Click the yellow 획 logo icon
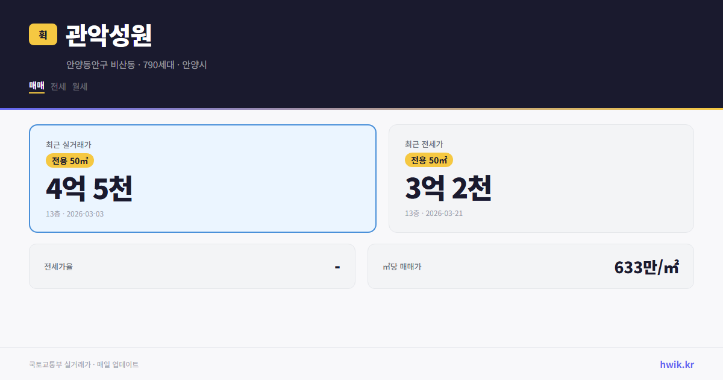The height and width of the screenshot is (380, 723). pos(40,34)
